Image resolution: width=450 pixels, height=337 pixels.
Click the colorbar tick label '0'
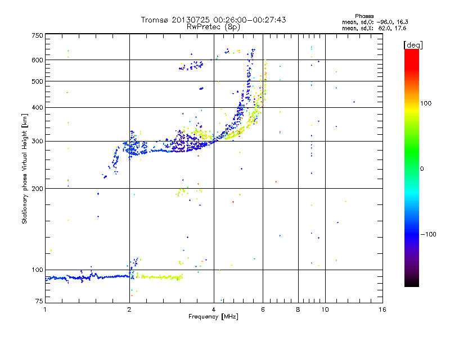[422, 169]
